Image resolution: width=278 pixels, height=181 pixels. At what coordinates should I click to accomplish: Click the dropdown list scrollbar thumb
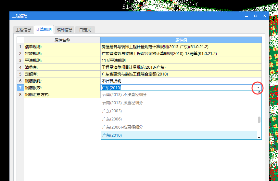coord(259,120)
